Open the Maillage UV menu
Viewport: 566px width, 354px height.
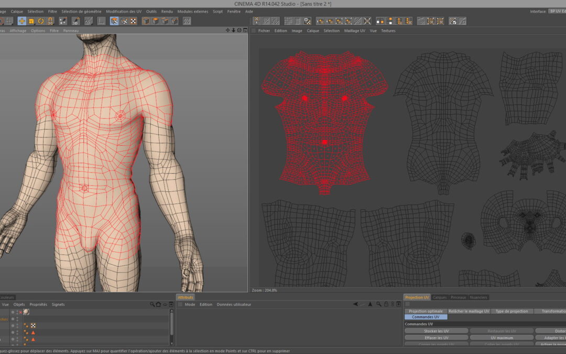pyautogui.click(x=354, y=31)
